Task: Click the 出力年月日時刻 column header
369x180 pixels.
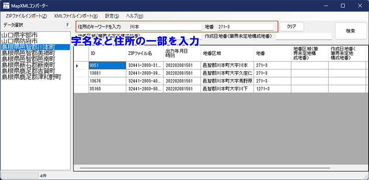Action: [182, 54]
